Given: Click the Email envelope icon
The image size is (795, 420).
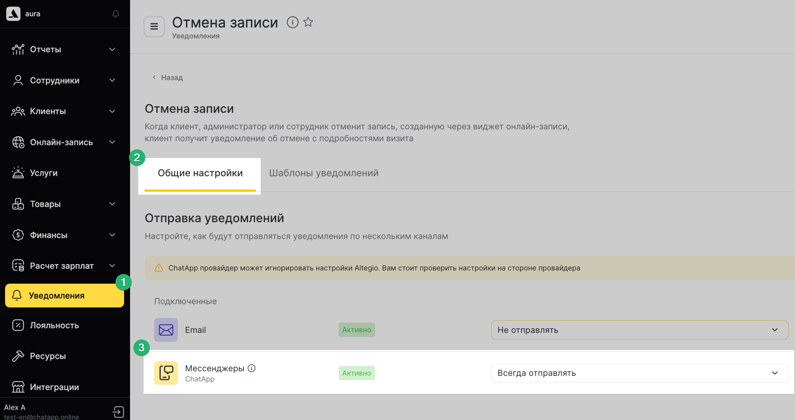Looking at the screenshot, I should [x=166, y=330].
